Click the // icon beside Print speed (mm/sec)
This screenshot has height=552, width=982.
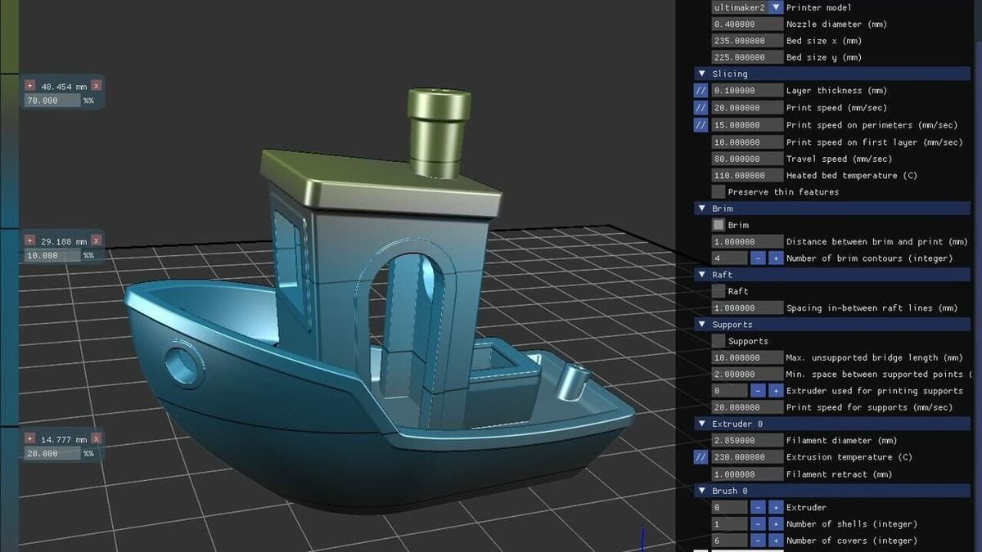pyautogui.click(x=700, y=108)
